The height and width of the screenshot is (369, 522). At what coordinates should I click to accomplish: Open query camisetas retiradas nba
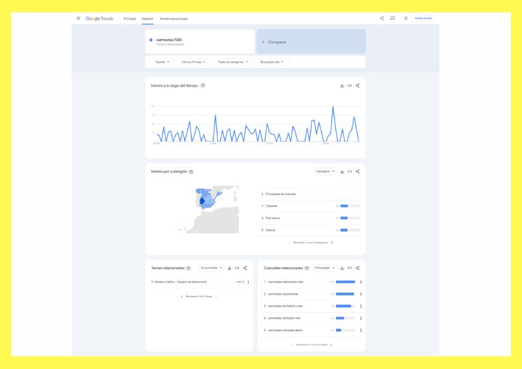284,318
